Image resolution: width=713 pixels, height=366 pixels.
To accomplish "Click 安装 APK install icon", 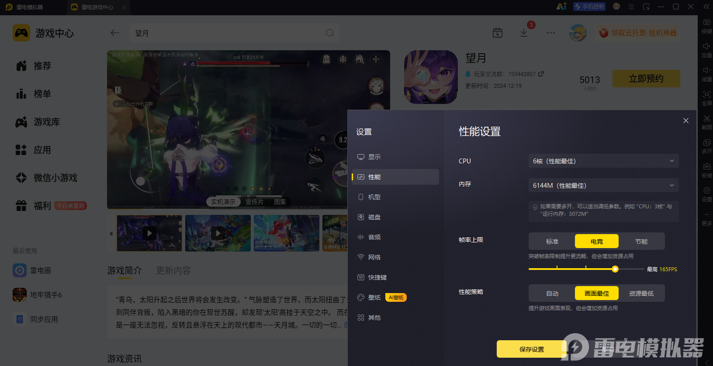I will (706, 170).
